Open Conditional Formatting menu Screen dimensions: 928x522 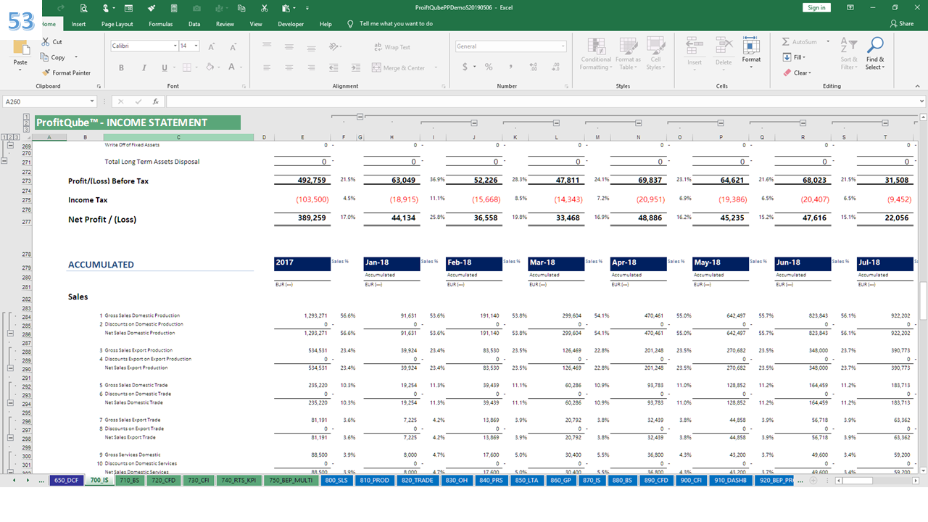click(x=595, y=54)
